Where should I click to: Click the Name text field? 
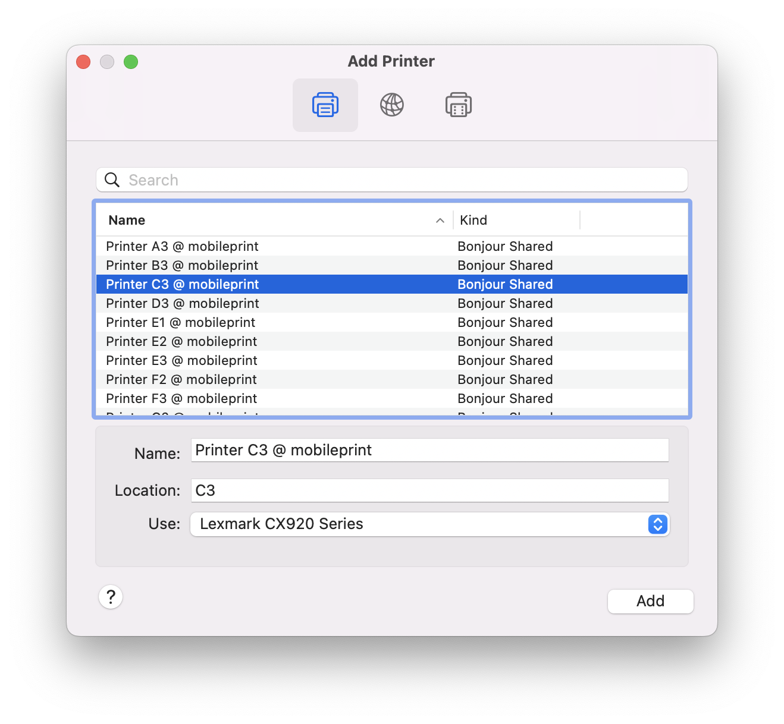click(429, 450)
